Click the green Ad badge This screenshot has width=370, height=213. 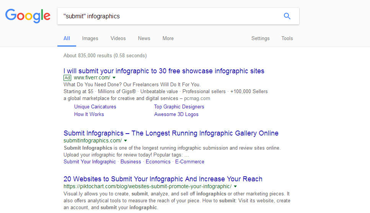[x=67, y=77]
